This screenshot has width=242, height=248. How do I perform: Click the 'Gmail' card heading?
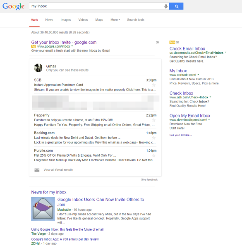tap(51, 66)
